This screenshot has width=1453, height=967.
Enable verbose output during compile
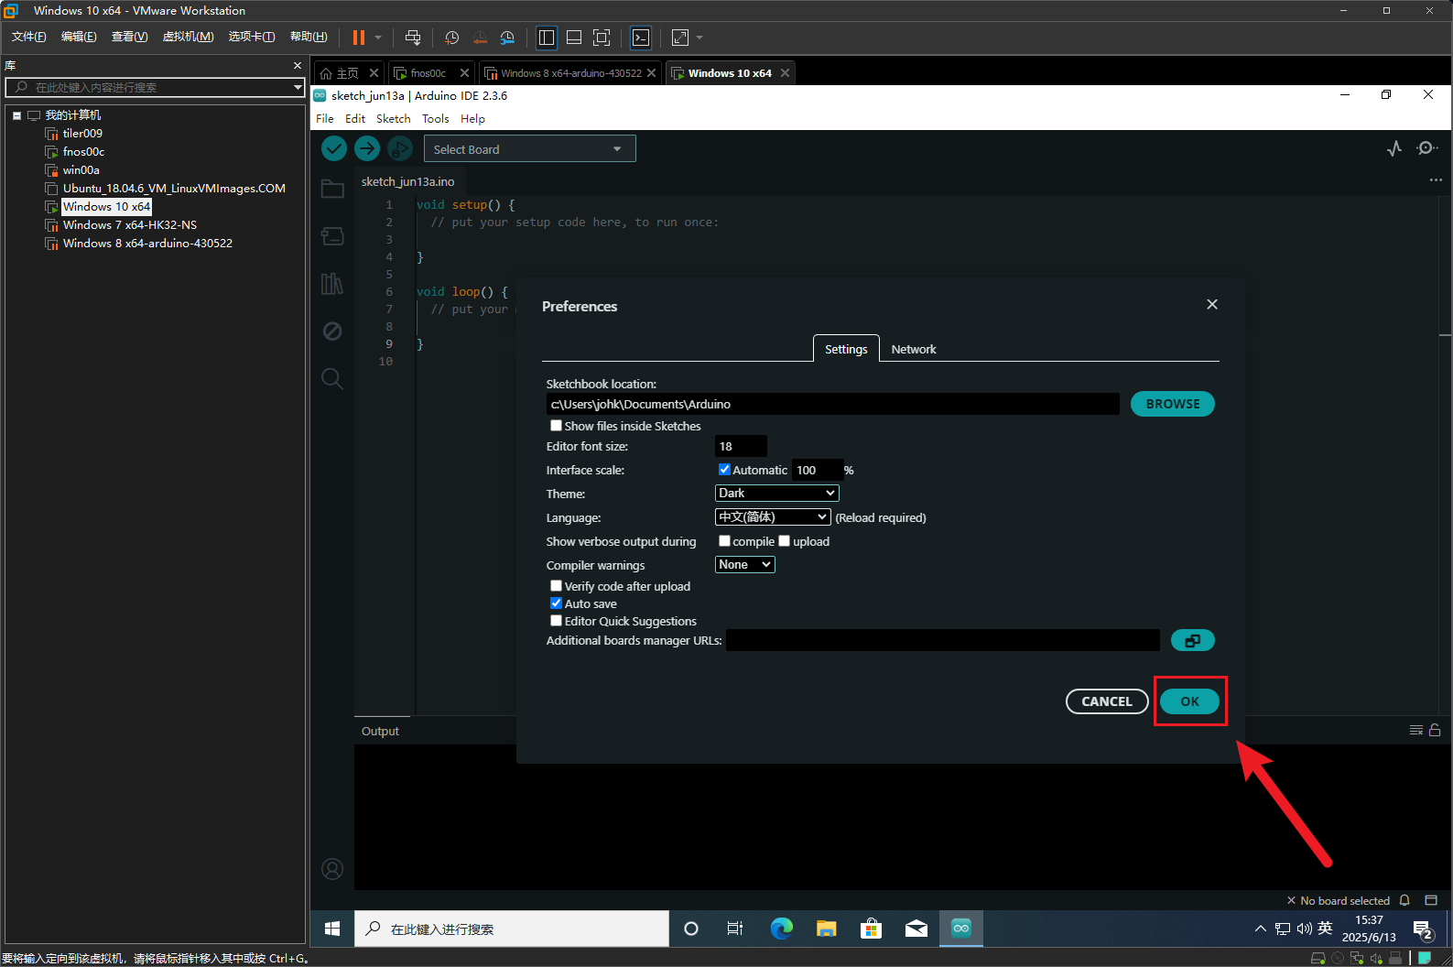724,541
